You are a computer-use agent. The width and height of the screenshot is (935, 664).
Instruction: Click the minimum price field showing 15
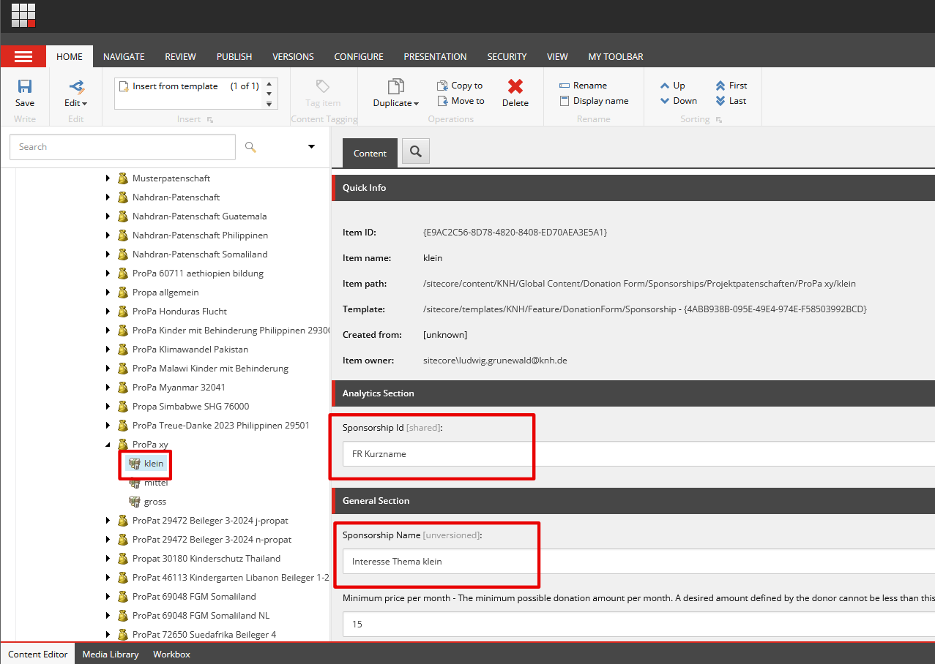[x=638, y=625]
